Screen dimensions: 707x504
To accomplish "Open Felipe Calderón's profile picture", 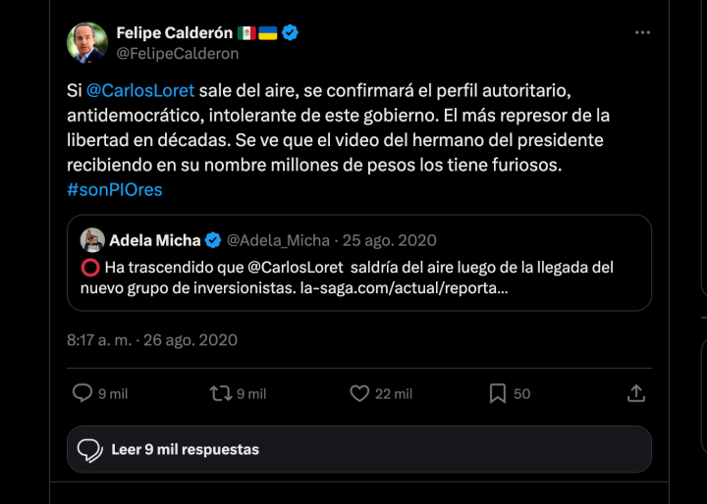I will tap(87, 43).
